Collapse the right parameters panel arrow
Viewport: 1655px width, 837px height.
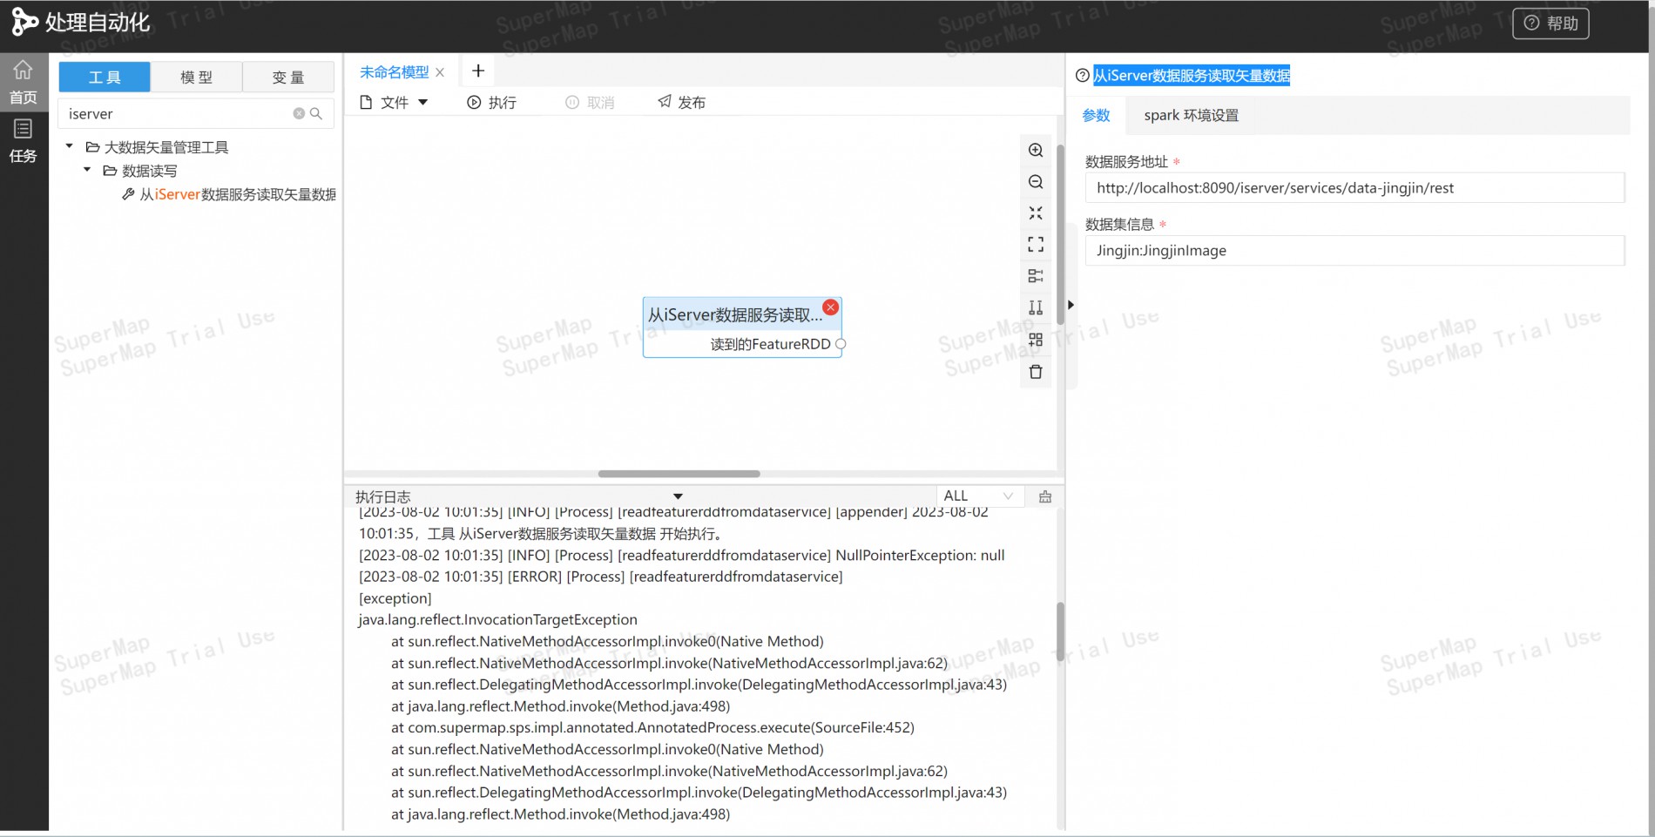[1071, 305]
